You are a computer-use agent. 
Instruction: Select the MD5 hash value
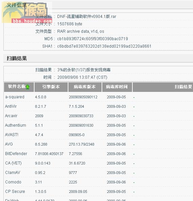click(x=93, y=39)
